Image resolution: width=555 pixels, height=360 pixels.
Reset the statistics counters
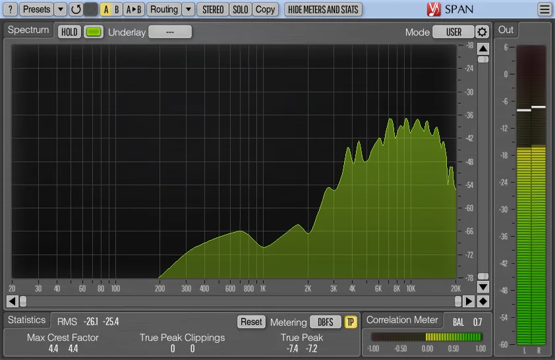tap(251, 322)
